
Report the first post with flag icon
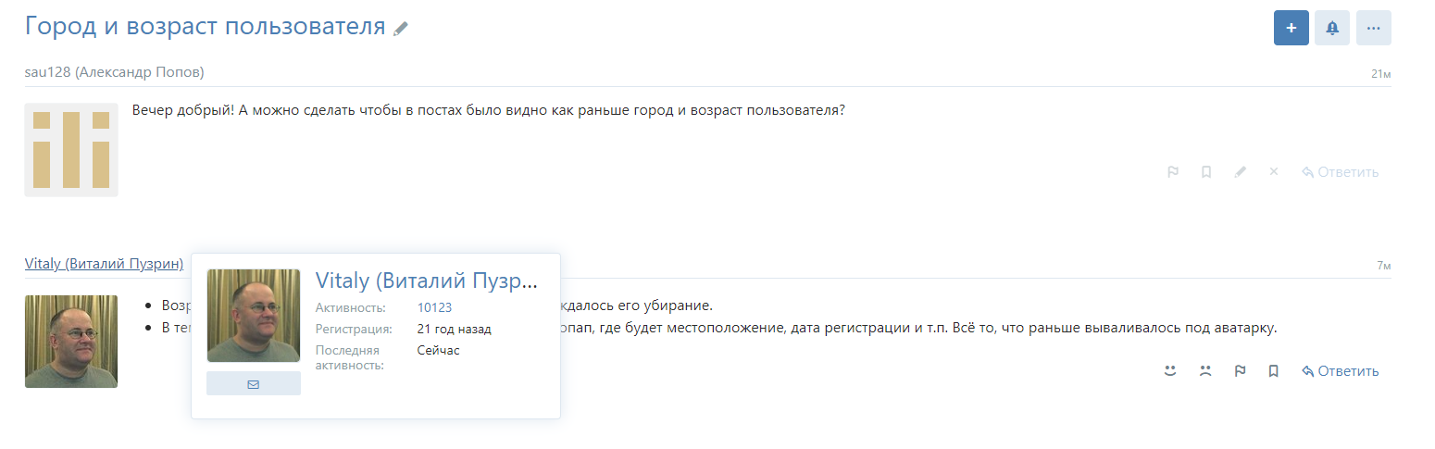click(x=1172, y=172)
